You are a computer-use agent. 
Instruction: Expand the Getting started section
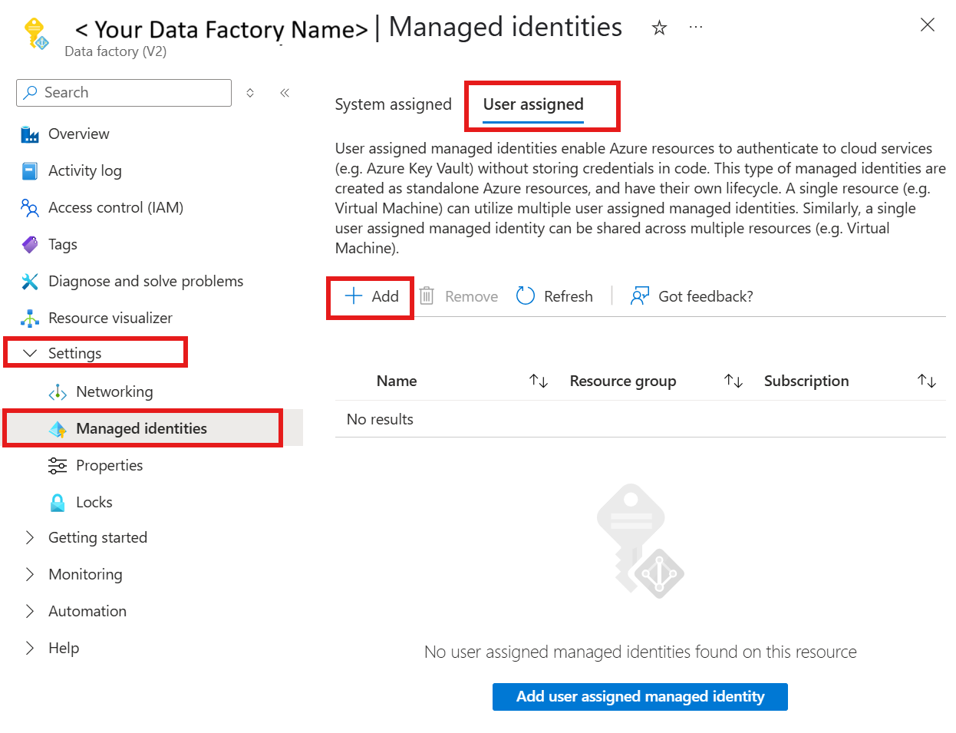[x=31, y=538]
